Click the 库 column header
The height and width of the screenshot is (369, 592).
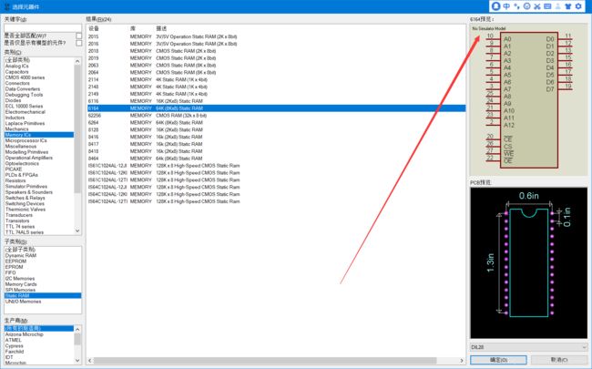[x=133, y=29]
